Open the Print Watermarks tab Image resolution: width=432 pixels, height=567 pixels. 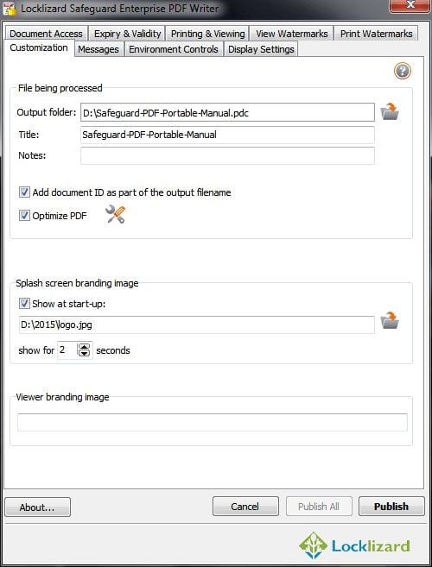(376, 34)
